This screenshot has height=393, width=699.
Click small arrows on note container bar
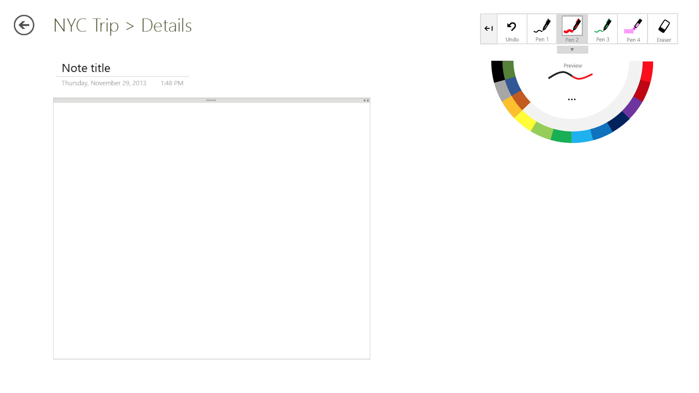pos(366,100)
